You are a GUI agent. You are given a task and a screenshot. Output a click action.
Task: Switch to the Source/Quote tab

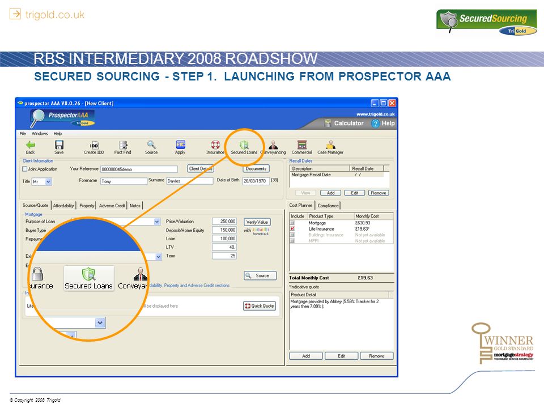[x=36, y=205]
